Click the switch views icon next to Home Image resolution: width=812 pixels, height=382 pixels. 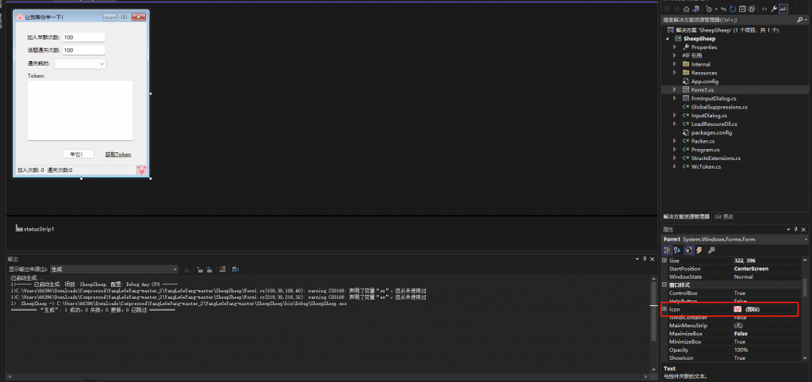click(695, 9)
